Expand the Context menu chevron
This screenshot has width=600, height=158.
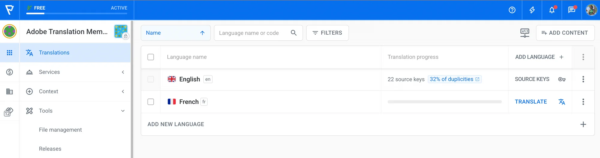(x=123, y=91)
